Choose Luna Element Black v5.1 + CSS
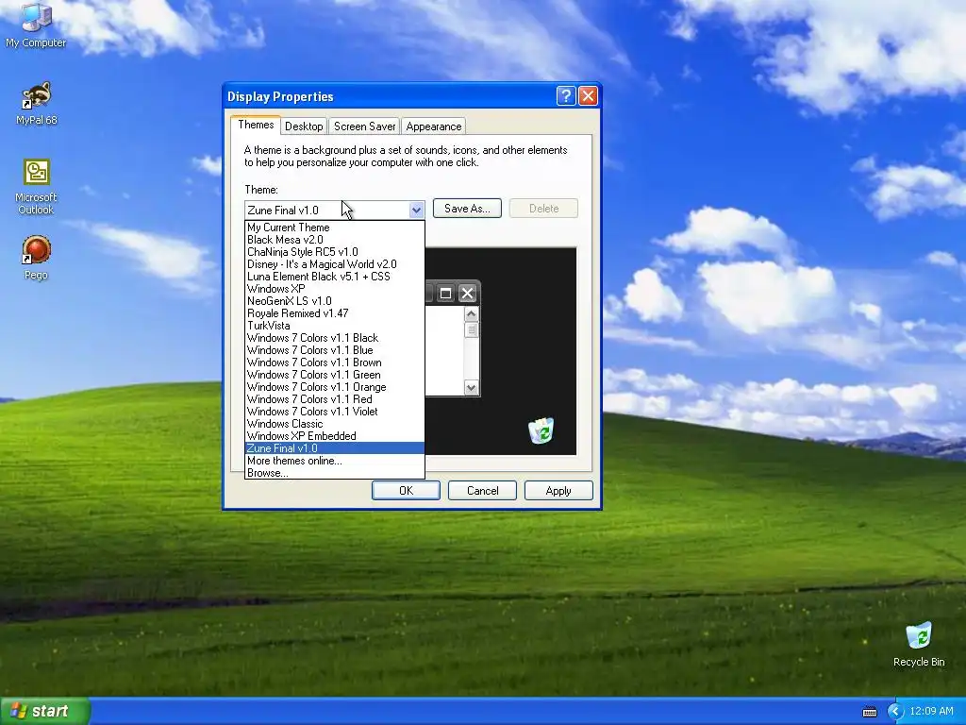The width and height of the screenshot is (966, 725). coord(335,277)
